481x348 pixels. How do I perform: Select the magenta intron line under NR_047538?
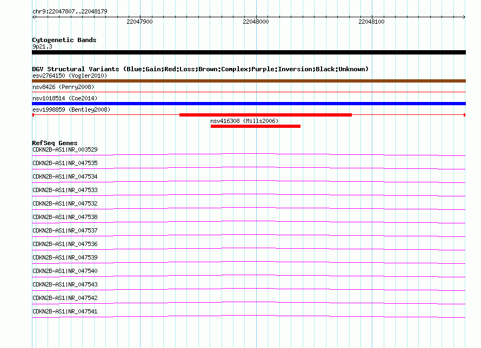[249, 221]
